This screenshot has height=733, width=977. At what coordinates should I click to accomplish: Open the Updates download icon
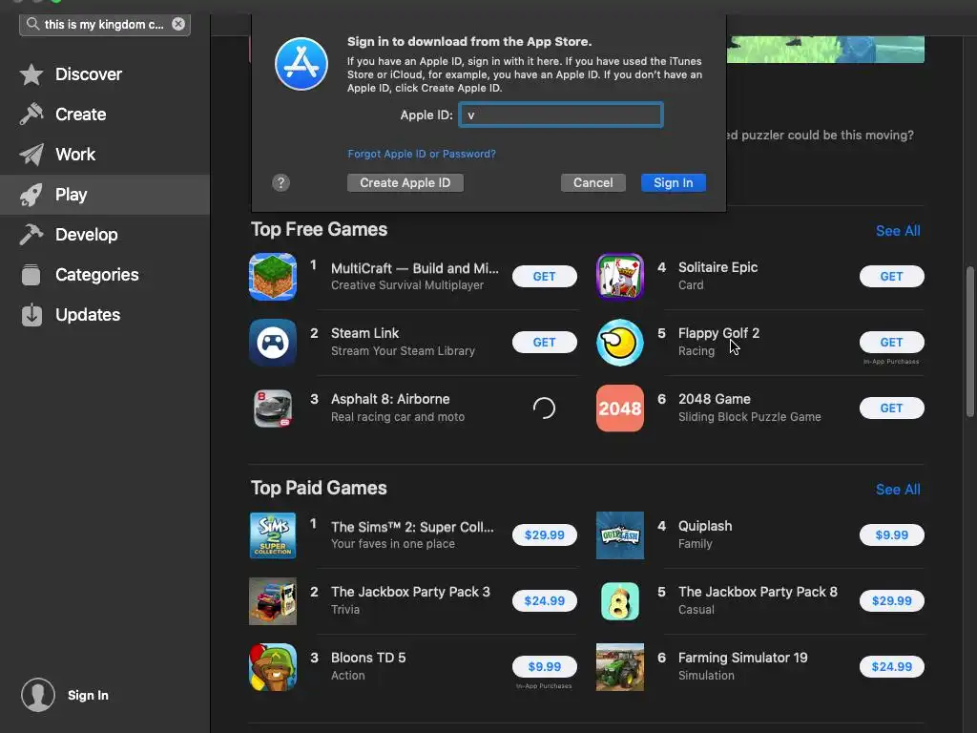click(31, 315)
